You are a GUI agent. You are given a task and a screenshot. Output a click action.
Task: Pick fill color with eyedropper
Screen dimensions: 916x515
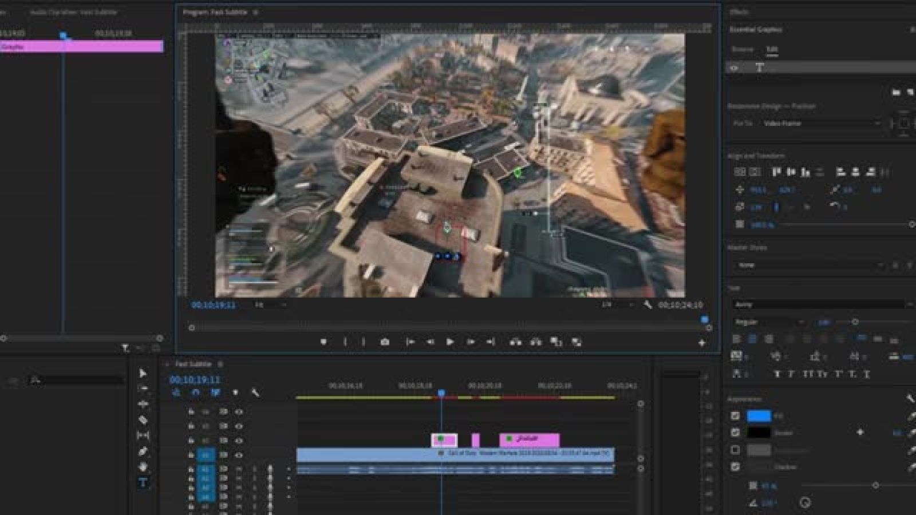point(911,416)
